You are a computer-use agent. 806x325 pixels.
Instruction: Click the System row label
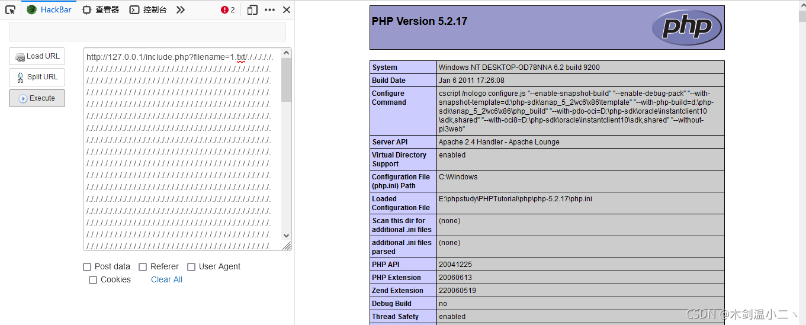(x=385, y=67)
